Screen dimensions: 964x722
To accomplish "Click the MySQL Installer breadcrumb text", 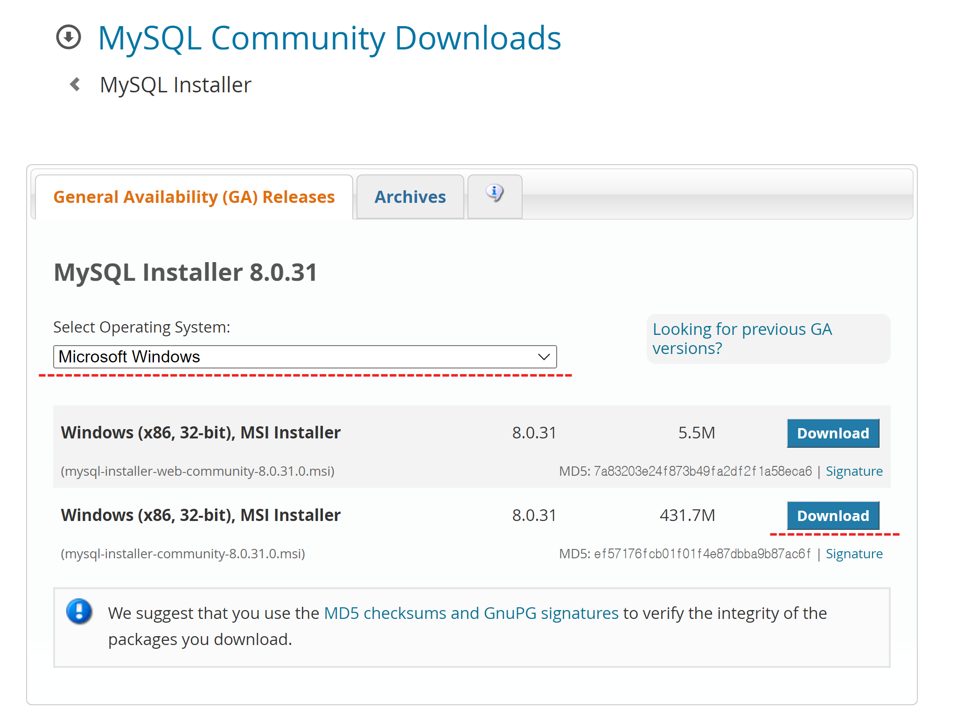I will pos(175,85).
